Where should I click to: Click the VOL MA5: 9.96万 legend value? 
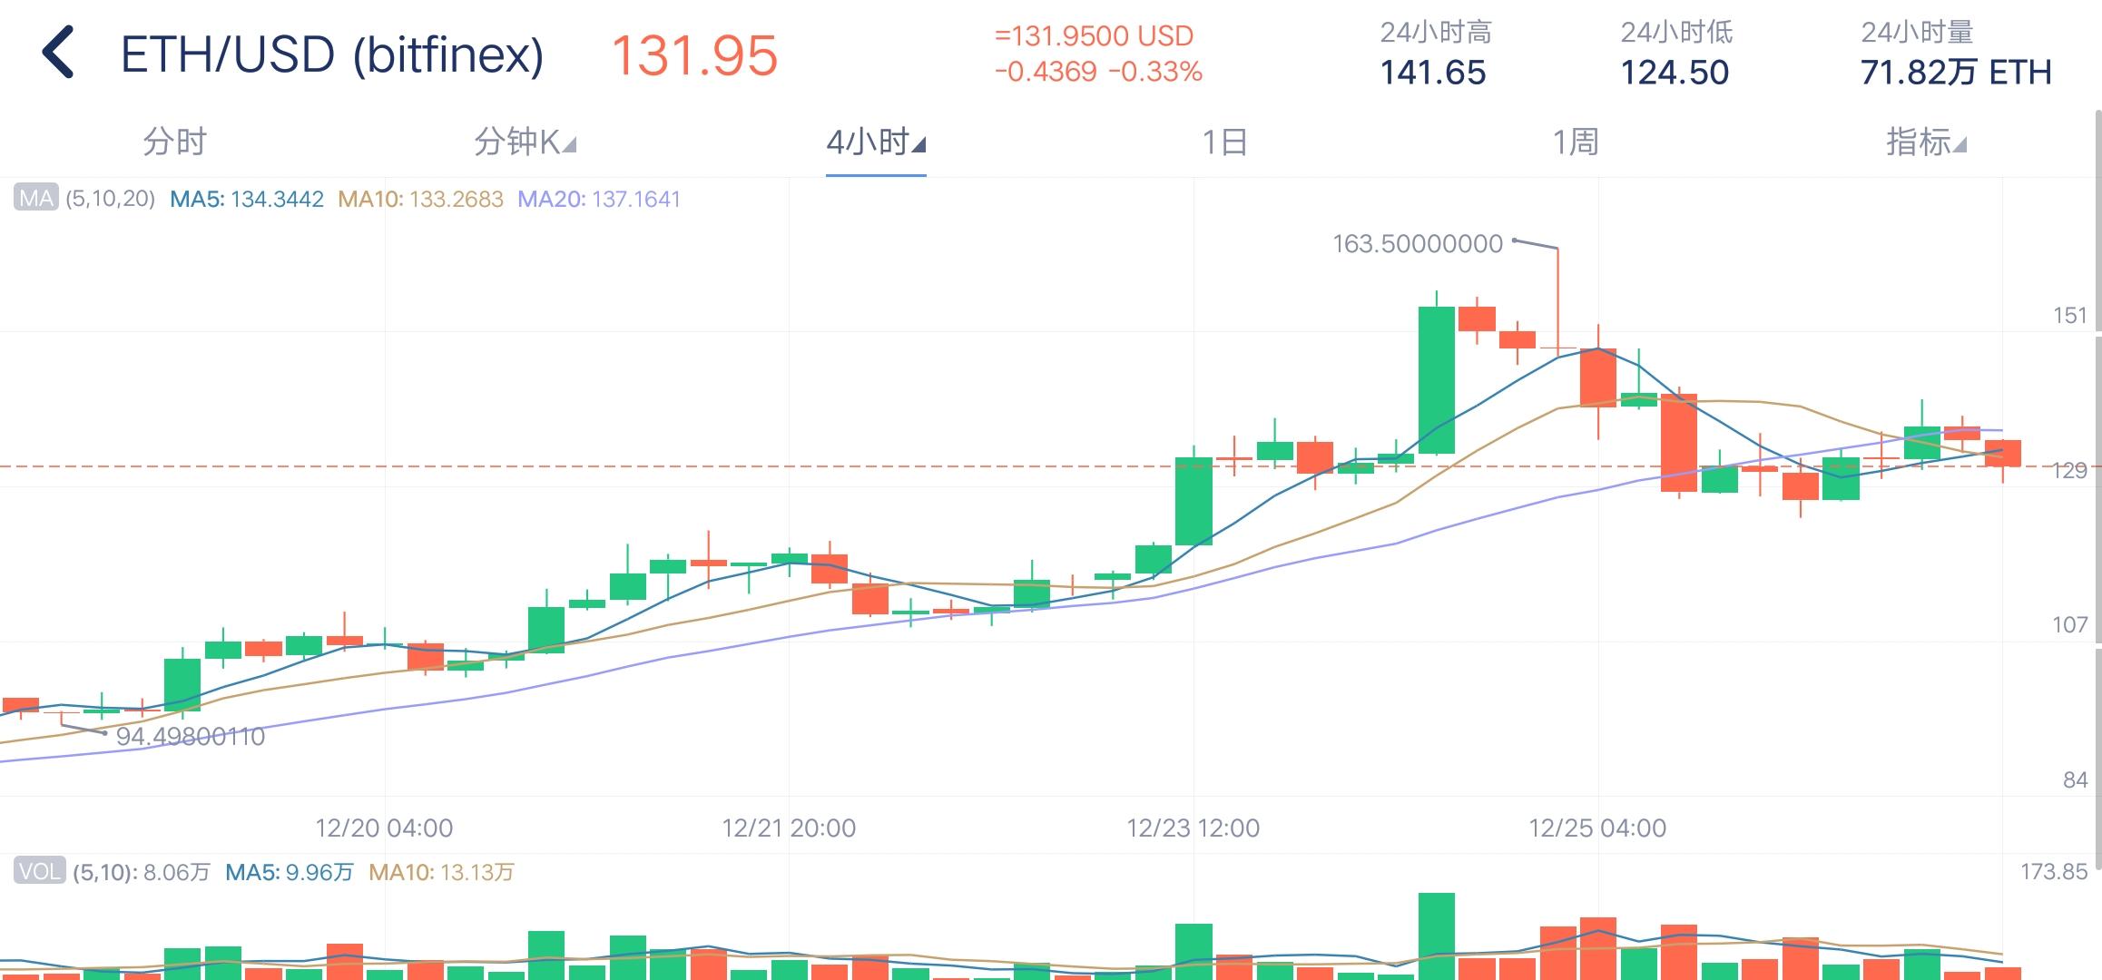pyautogui.click(x=289, y=872)
